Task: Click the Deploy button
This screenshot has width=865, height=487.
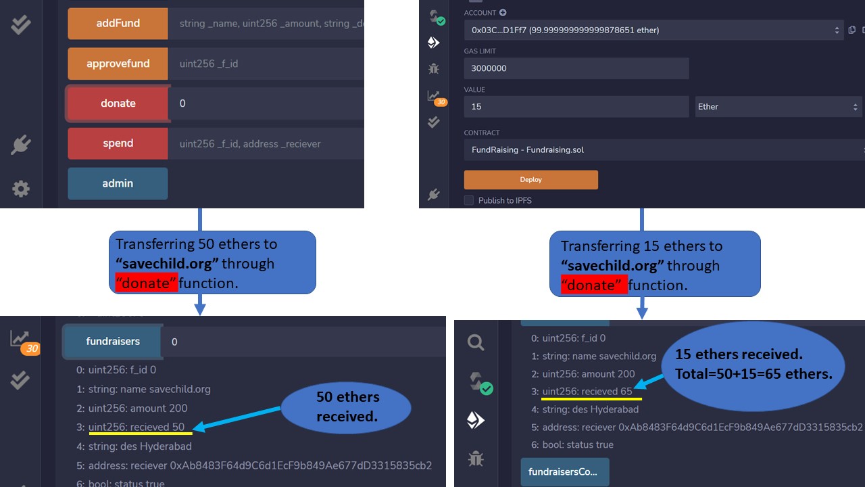Action: pos(530,179)
